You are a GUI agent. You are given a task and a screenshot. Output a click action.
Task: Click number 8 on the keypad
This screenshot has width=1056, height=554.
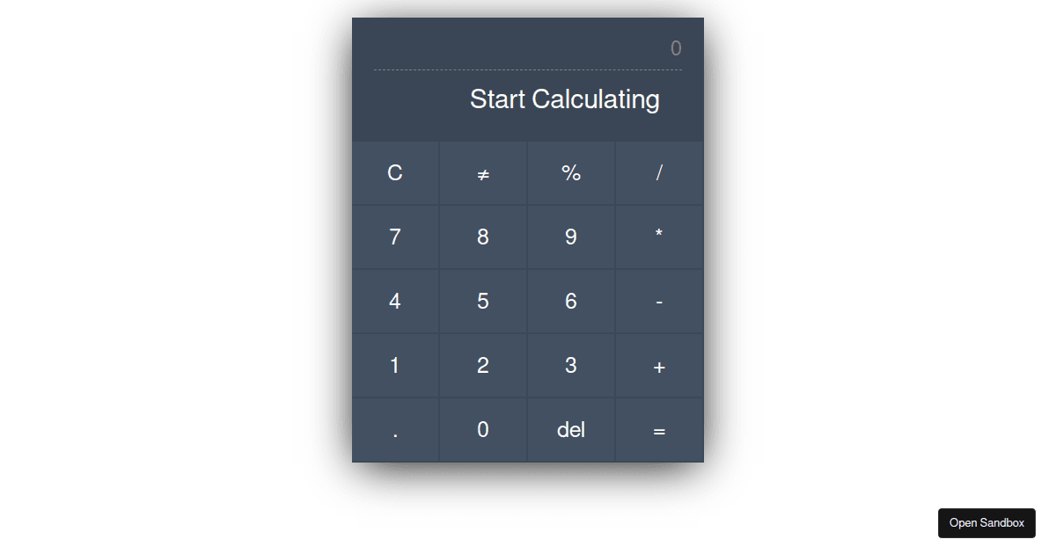[x=483, y=237]
